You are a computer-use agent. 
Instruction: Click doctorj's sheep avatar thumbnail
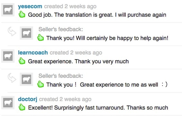[8, 103]
